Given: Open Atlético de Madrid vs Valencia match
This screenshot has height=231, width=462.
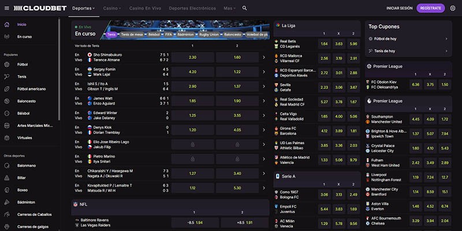Looking at the screenshot, I should tap(295, 160).
